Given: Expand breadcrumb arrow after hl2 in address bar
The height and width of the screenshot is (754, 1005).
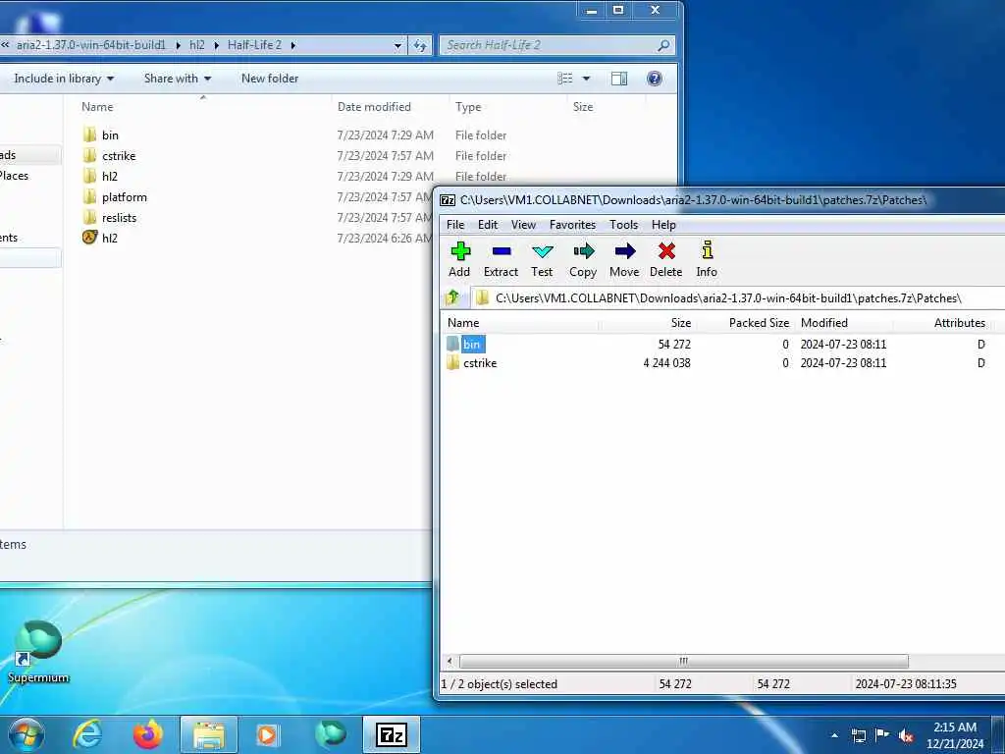Looking at the screenshot, I should point(216,45).
